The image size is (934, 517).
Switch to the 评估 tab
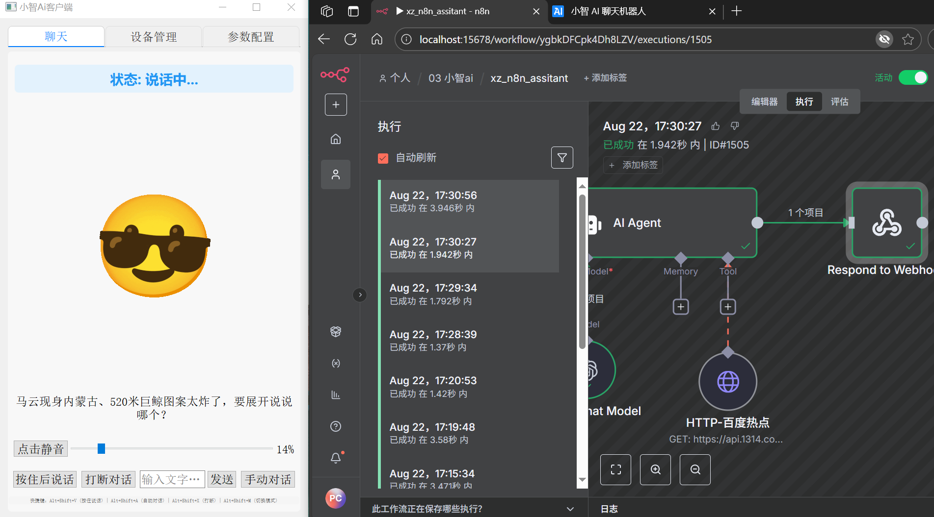pyautogui.click(x=839, y=101)
